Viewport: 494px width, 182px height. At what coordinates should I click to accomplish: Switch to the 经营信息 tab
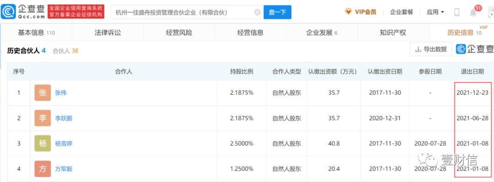click(x=251, y=32)
